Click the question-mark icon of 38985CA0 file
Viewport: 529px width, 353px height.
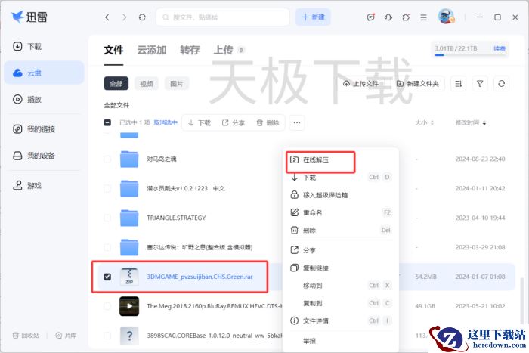click(129, 336)
